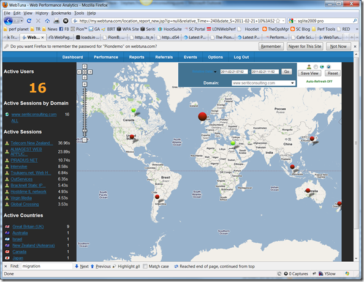Click the Stop loading X icon
The width and height of the screenshot is (364, 282).
click(38, 21)
